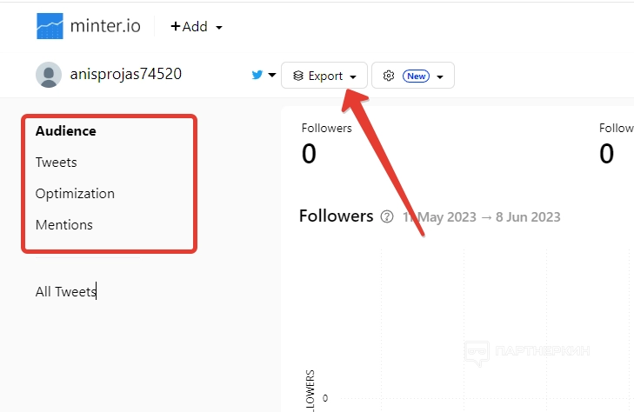Expand the Export dropdown arrow

(353, 76)
